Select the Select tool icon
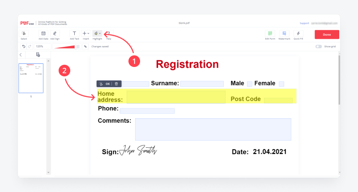Viewport: 358px width, 192px height. pyautogui.click(x=24, y=33)
